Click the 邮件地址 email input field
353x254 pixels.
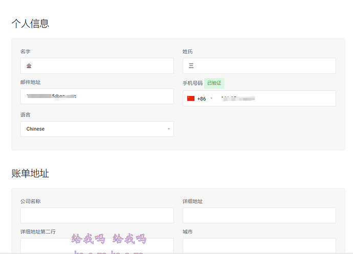(x=97, y=96)
